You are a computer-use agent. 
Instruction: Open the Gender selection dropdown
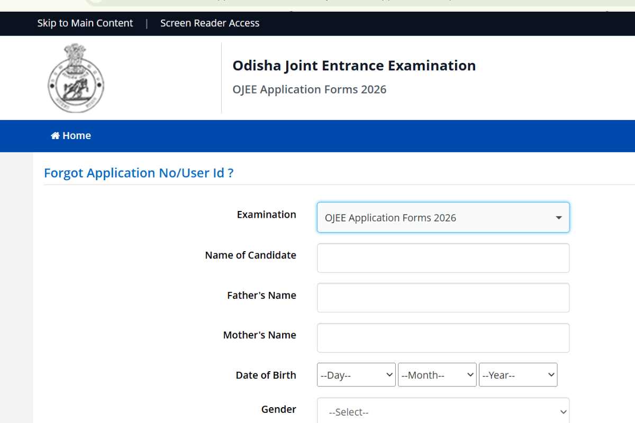(x=443, y=411)
